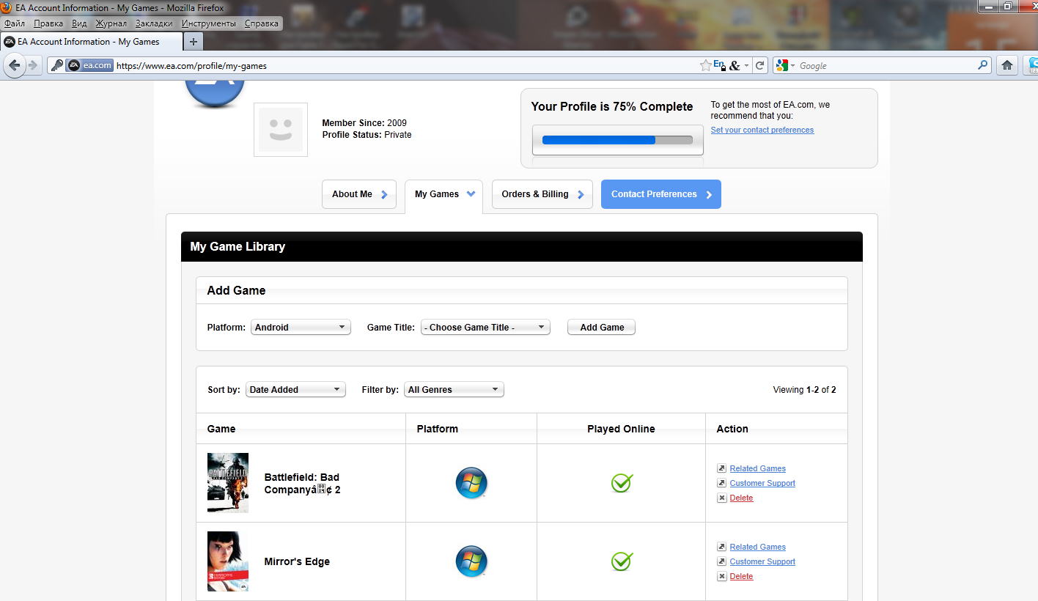Viewport: 1038px width, 601px height.
Task: Open the Contact Preferences tab
Action: click(661, 194)
